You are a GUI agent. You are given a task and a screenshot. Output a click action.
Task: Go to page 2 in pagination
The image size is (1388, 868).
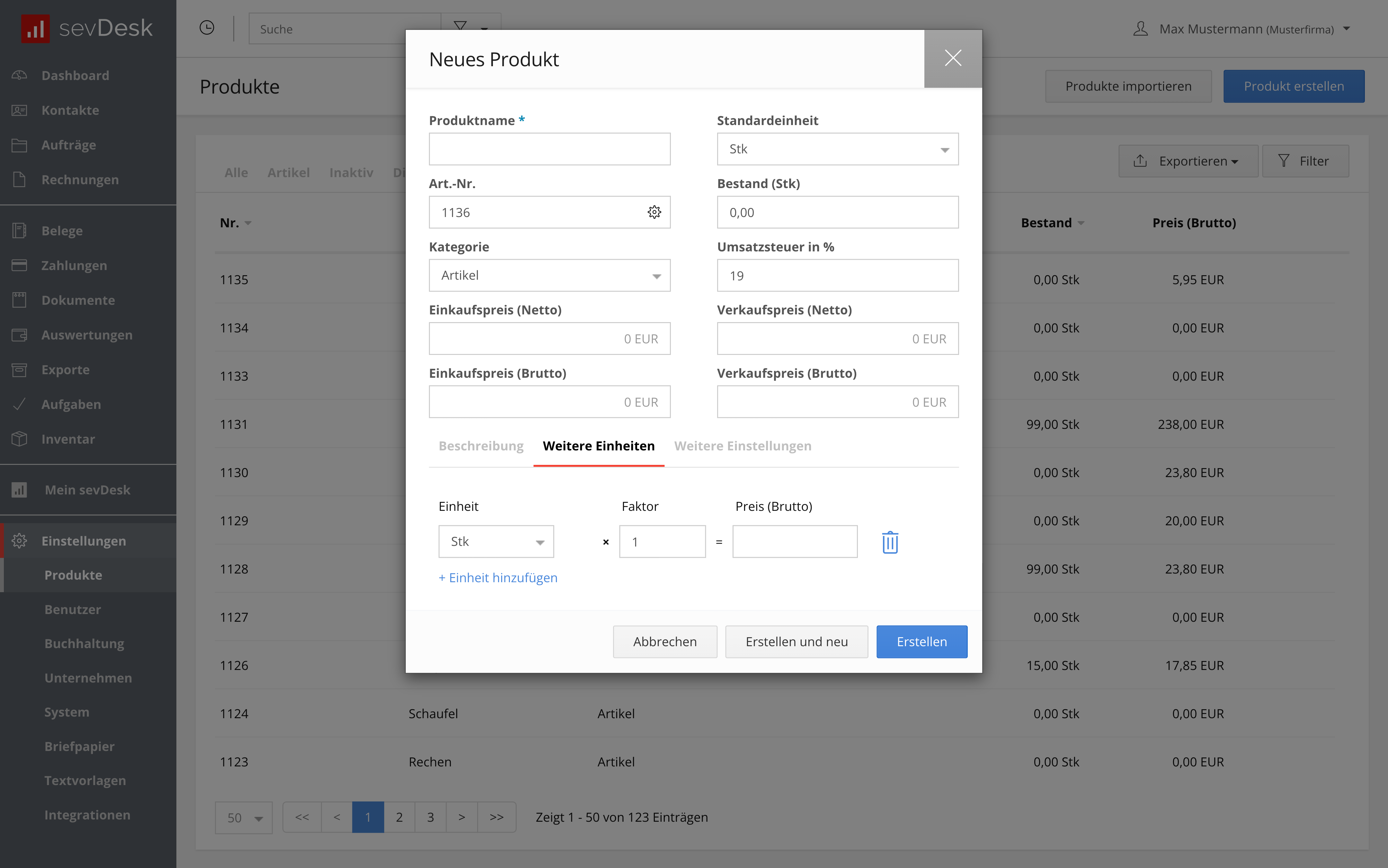click(399, 818)
